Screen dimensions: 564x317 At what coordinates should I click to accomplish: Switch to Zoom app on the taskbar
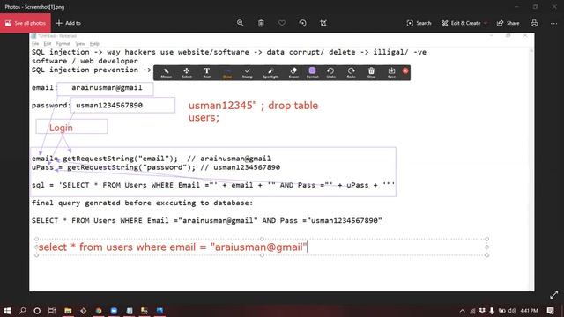tap(114, 311)
